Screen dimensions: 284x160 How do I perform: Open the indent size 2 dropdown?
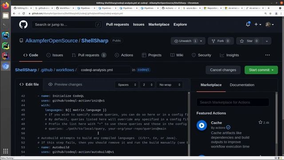[148, 85]
